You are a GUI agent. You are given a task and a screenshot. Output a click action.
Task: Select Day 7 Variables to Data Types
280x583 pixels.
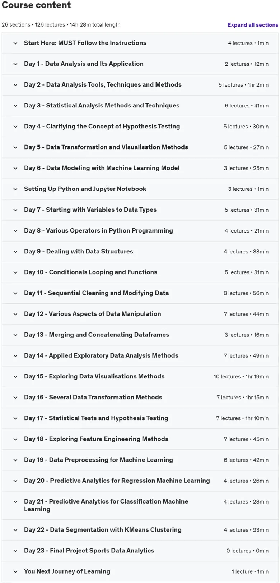pos(90,210)
